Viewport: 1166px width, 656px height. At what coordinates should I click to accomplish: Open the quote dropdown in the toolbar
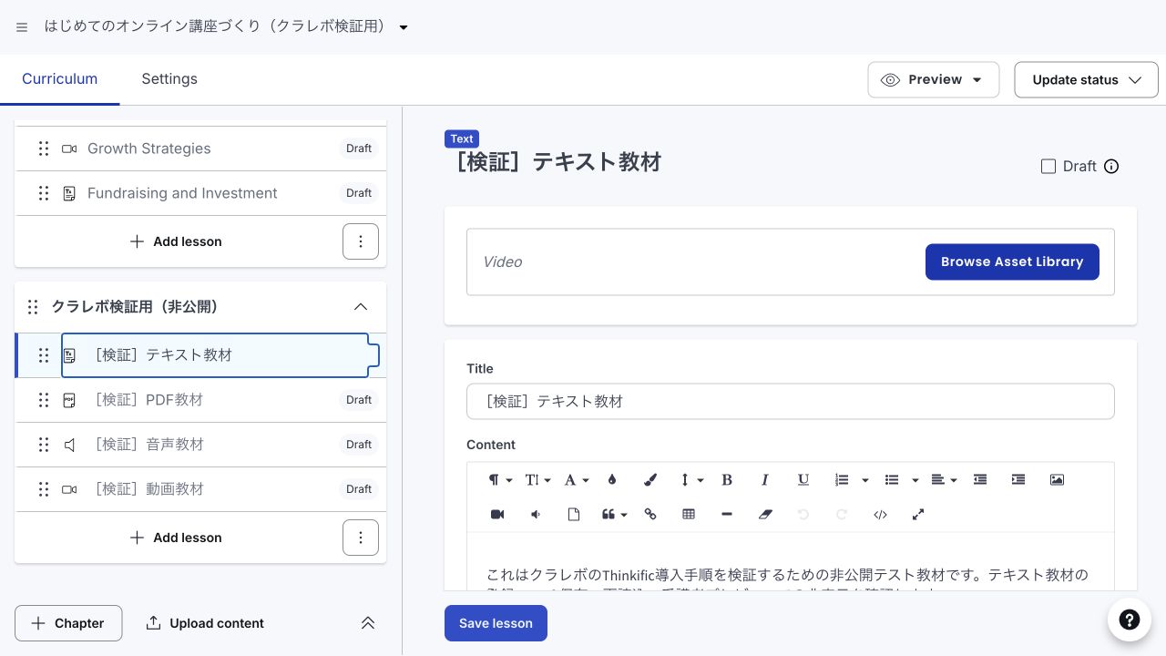coord(614,515)
